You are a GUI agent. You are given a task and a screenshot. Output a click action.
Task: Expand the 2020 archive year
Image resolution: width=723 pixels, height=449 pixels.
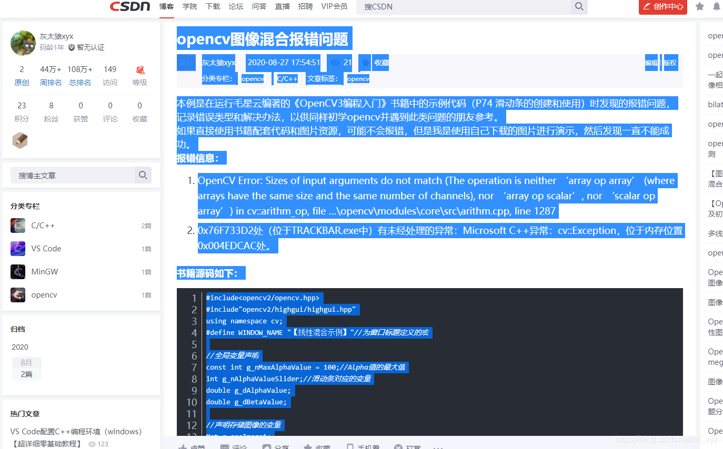(x=20, y=347)
